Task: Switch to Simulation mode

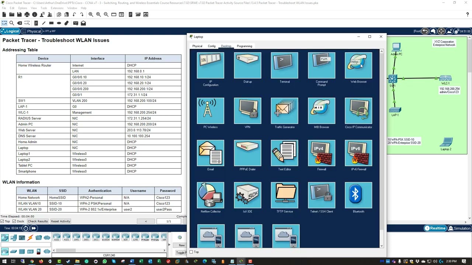Action: point(459,228)
